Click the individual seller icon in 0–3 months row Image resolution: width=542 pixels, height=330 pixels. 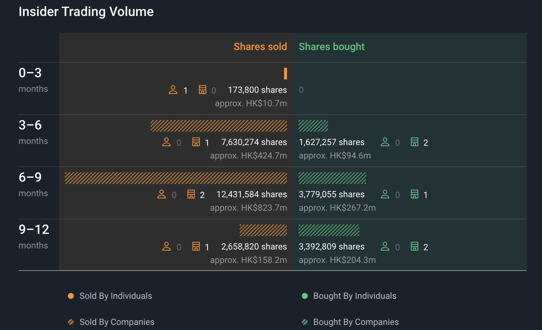click(x=173, y=90)
